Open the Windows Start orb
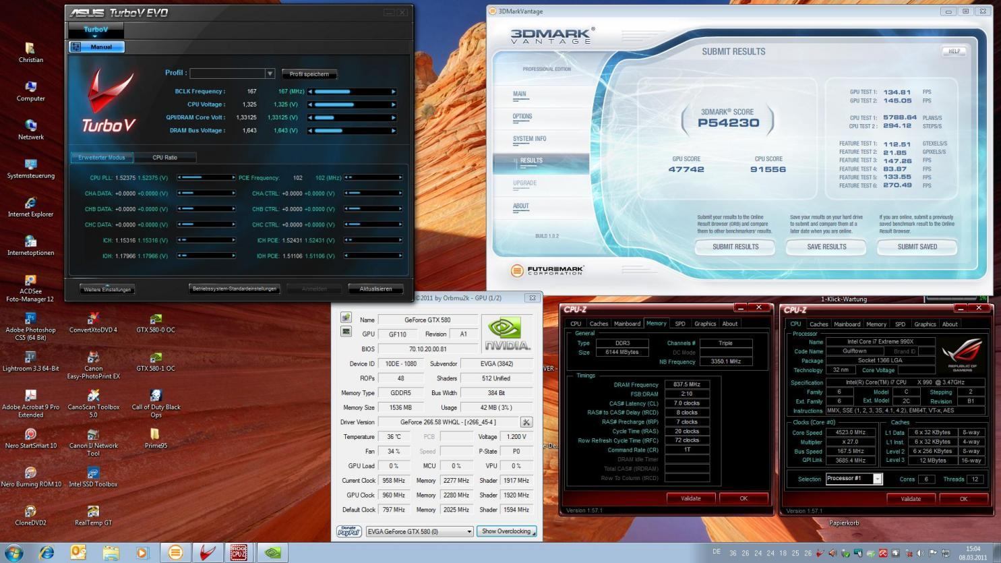Screen dimensions: 1001x563 (x=13, y=553)
